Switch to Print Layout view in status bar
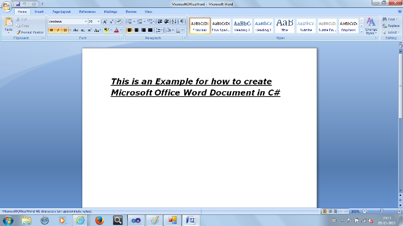Image resolution: width=403 pixels, height=226 pixels. [x=324, y=211]
